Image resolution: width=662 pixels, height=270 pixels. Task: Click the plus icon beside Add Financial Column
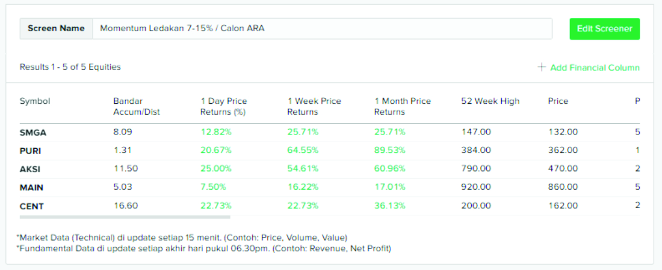point(542,67)
